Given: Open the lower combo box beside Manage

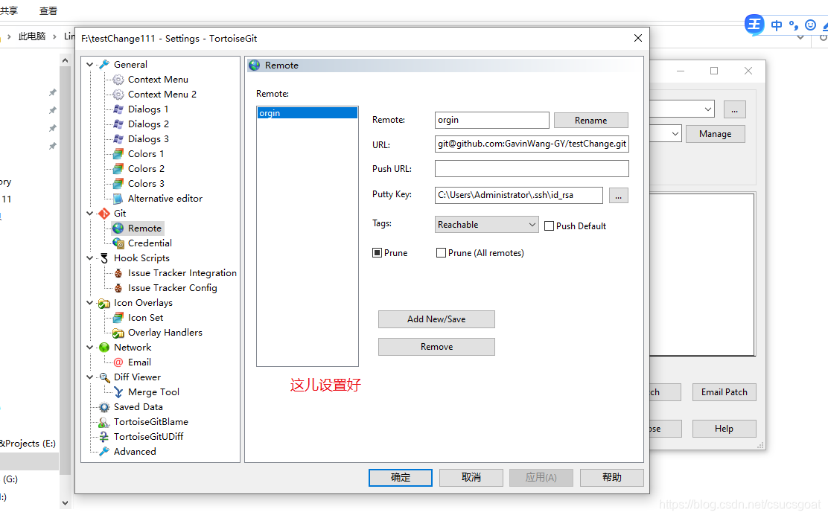Looking at the screenshot, I should pos(675,134).
